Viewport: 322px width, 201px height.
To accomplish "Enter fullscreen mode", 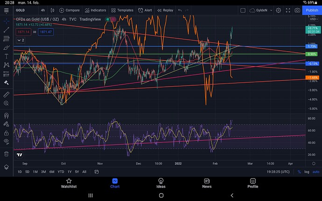I will tap(288, 10).
